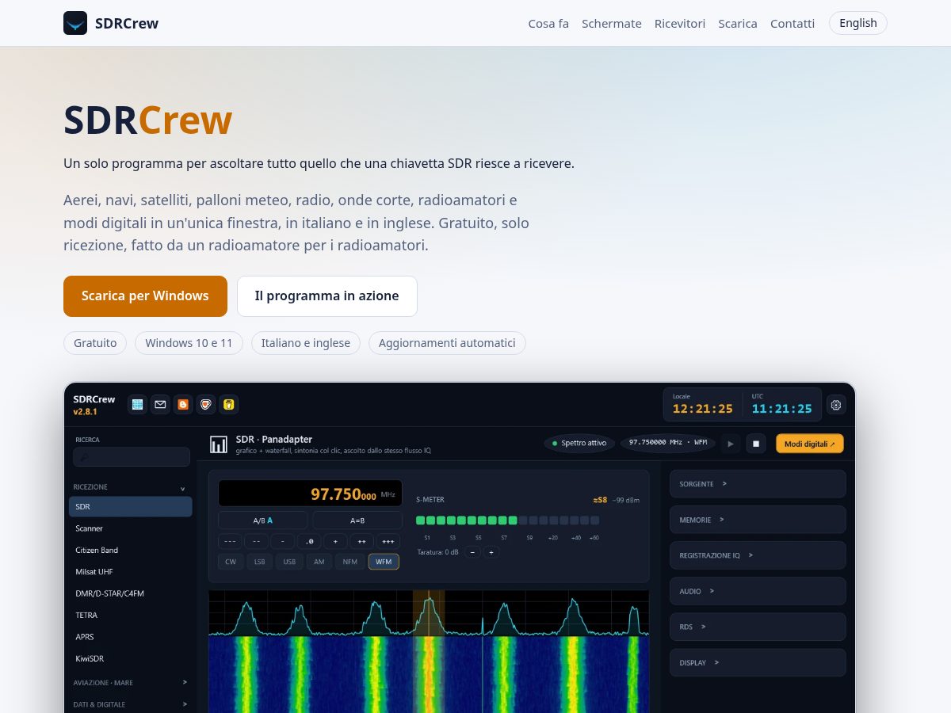The height and width of the screenshot is (713, 951).
Task: Select NFM demodulation mode
Action: click(349, 562)
